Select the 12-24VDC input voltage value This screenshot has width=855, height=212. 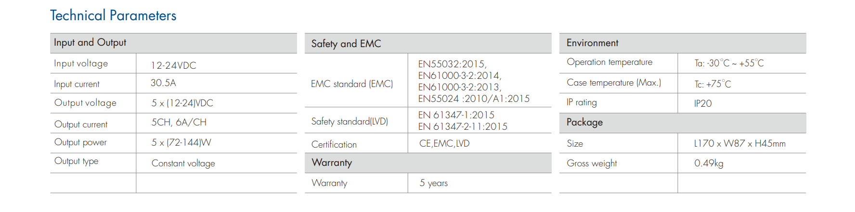[173, 65]
